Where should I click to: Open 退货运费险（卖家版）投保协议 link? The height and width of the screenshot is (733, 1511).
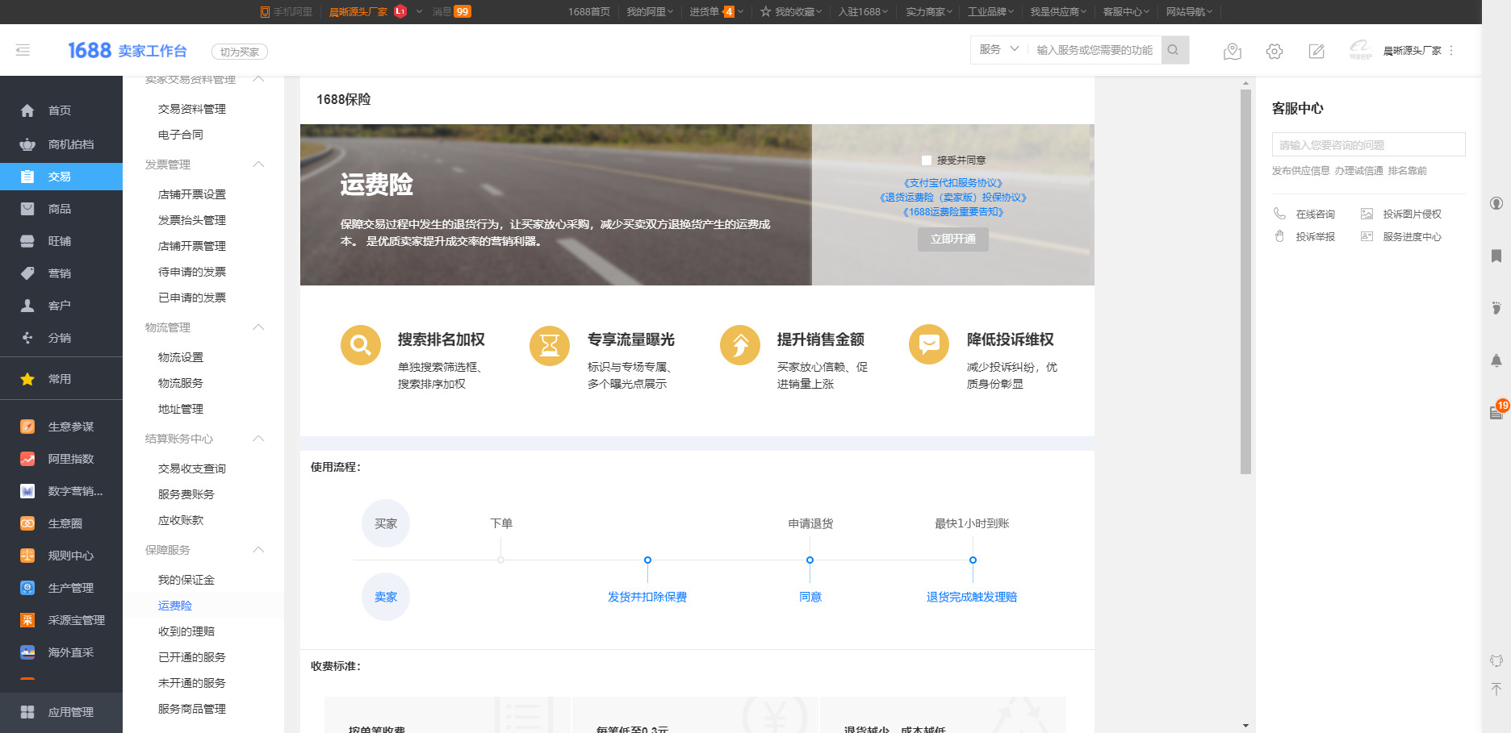[953, 198]
